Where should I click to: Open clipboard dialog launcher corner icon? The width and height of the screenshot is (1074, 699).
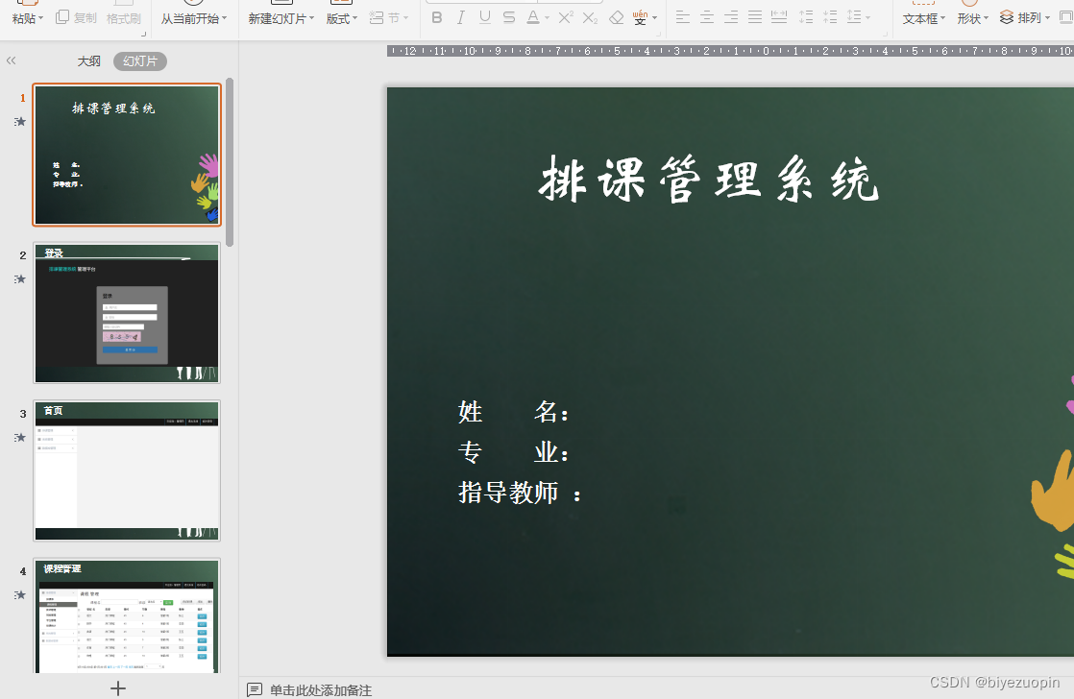point(144,34)
